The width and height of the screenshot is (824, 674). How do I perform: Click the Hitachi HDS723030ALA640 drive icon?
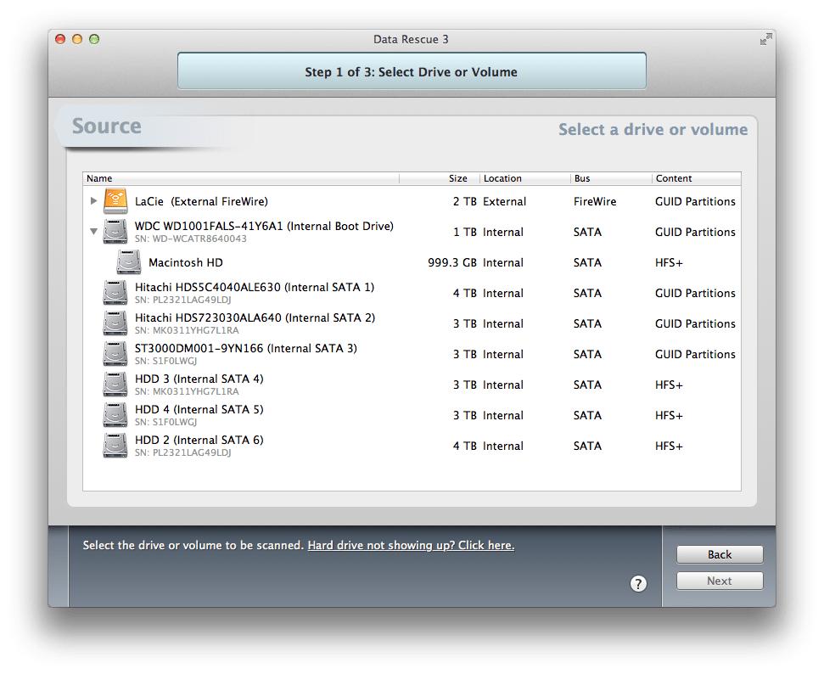pos(115,323)
